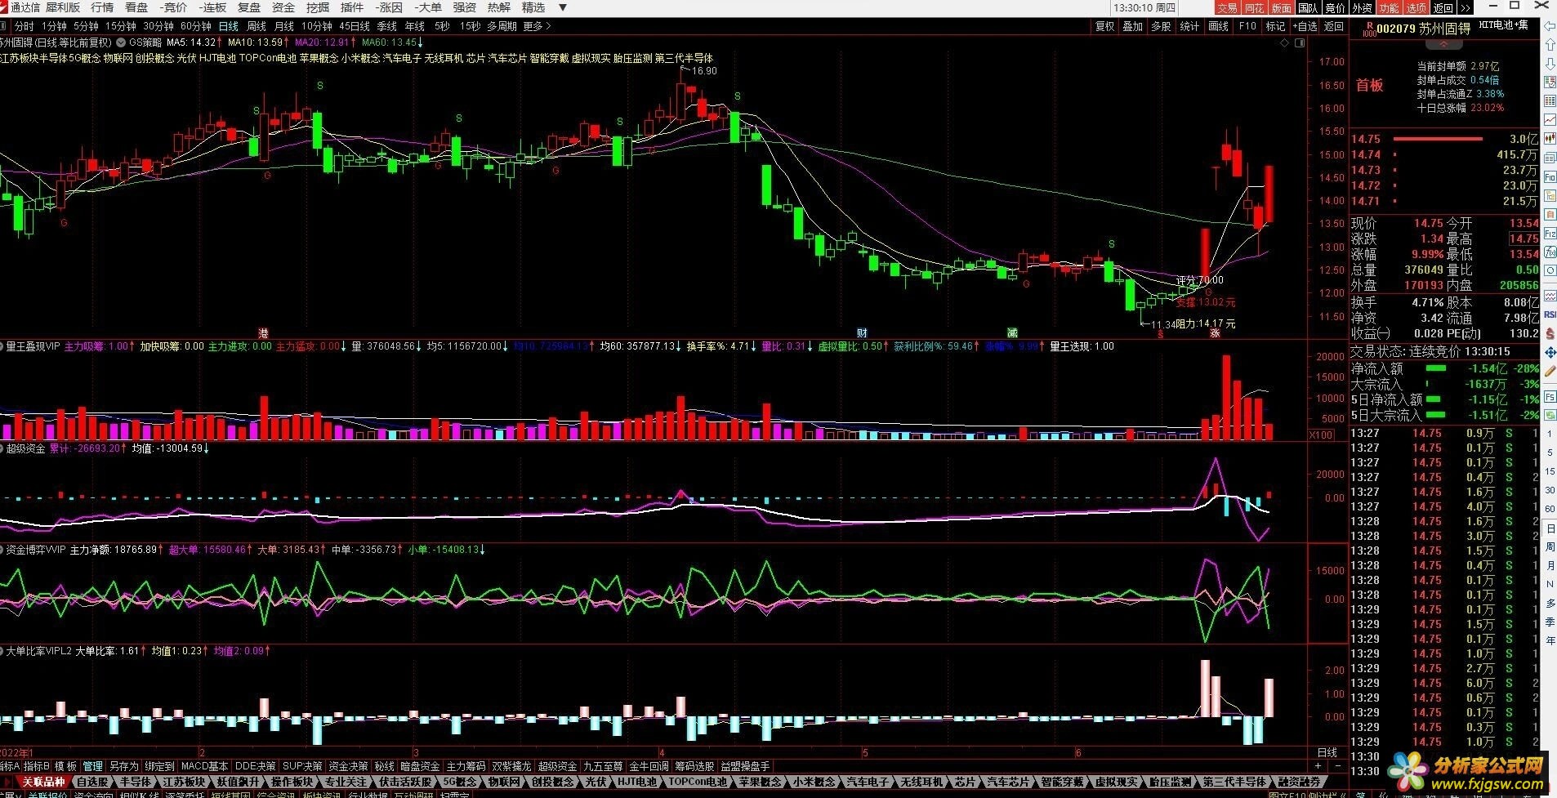Screen dimensions: 1557x798
Task: Click the red 交易 button
Action: click(1227, 7)
